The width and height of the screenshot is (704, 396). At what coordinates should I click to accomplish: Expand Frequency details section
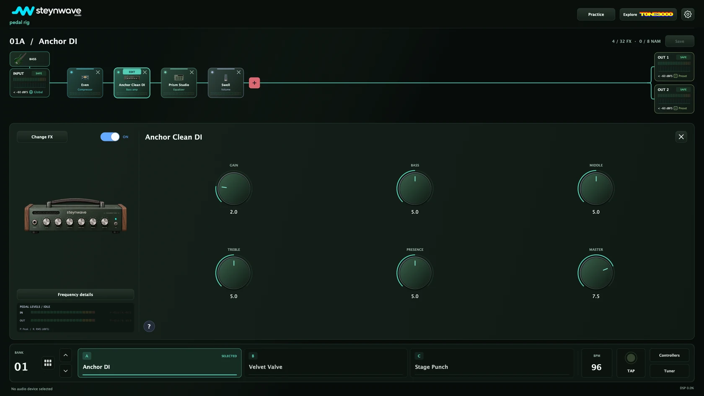tap(75, 295)
